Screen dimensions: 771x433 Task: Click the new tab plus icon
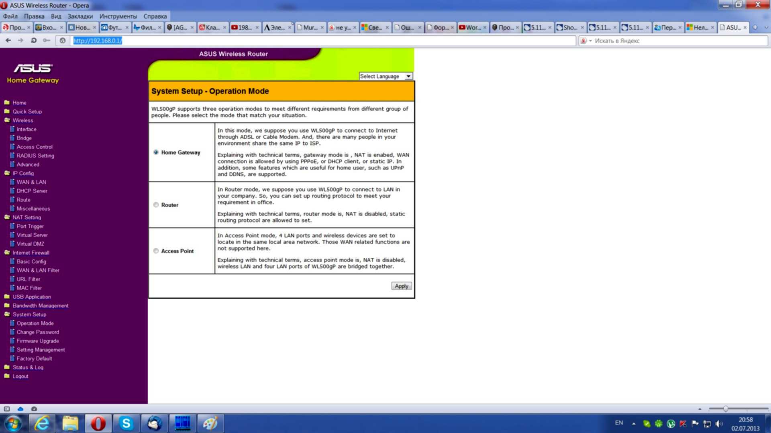pos(755,27)
